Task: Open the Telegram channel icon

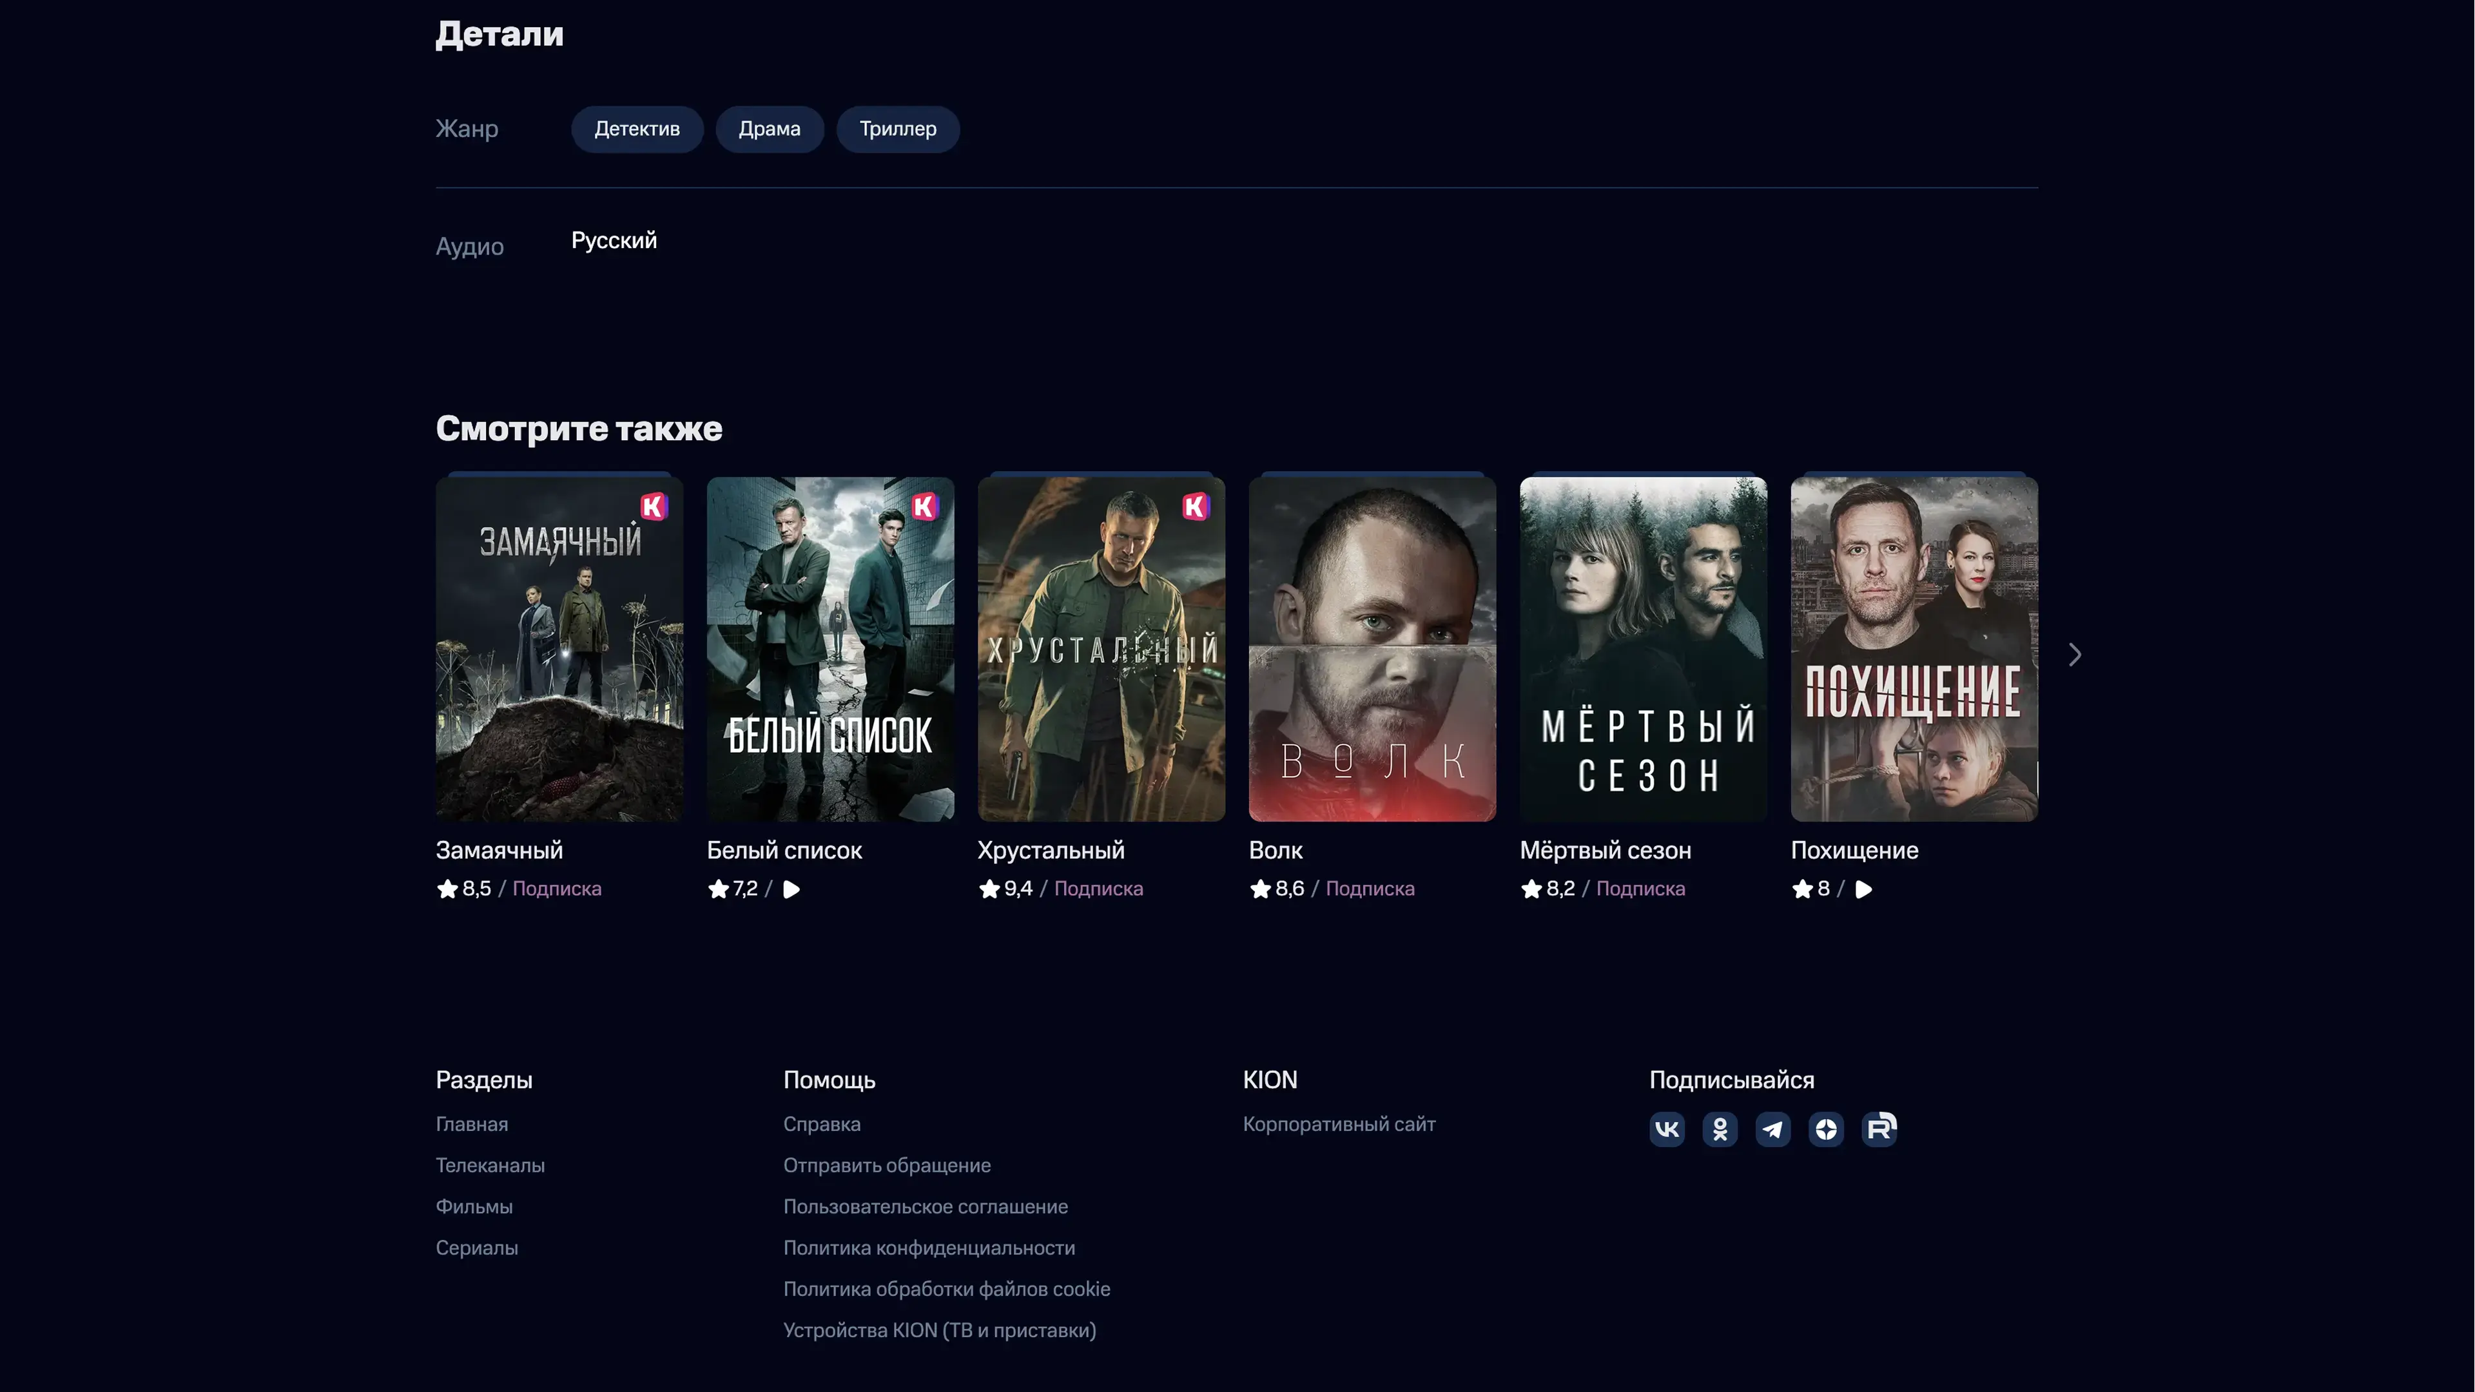Action: point(1772,1129)
